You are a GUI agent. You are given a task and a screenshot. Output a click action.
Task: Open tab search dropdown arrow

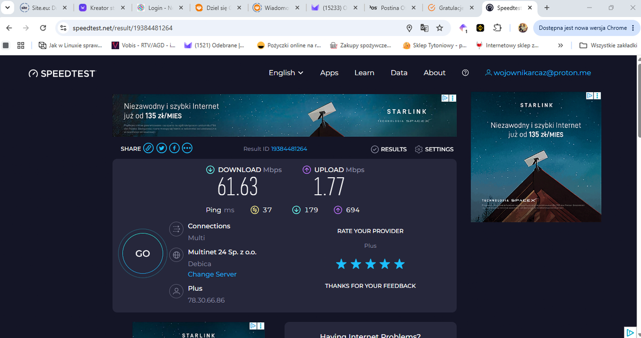coord(8,8)
